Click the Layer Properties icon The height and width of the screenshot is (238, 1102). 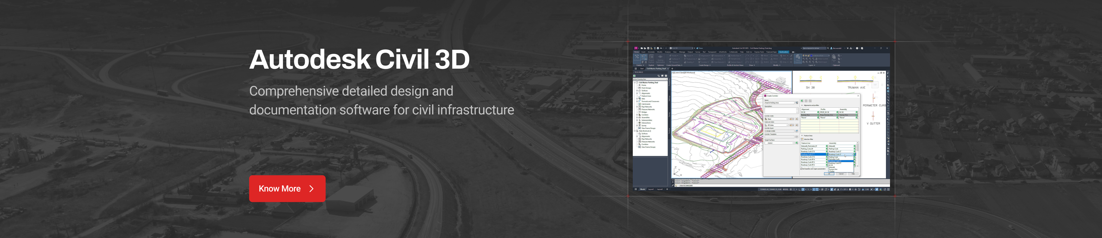(798, 59)
